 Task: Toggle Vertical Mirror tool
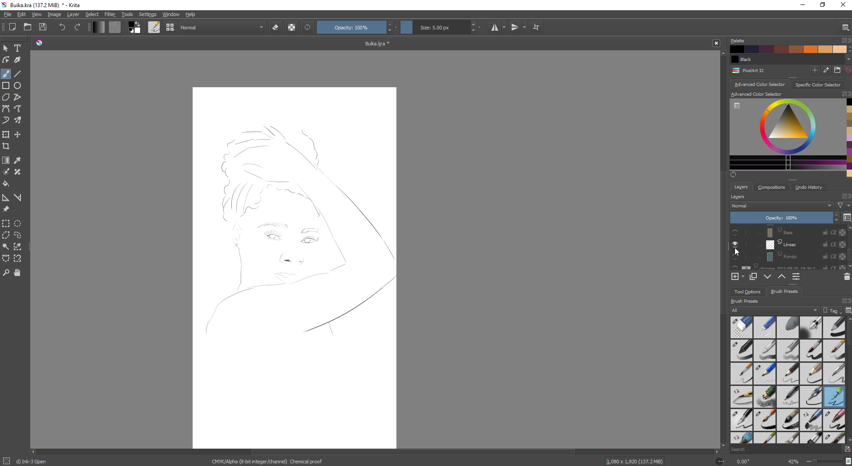point(515,27)
